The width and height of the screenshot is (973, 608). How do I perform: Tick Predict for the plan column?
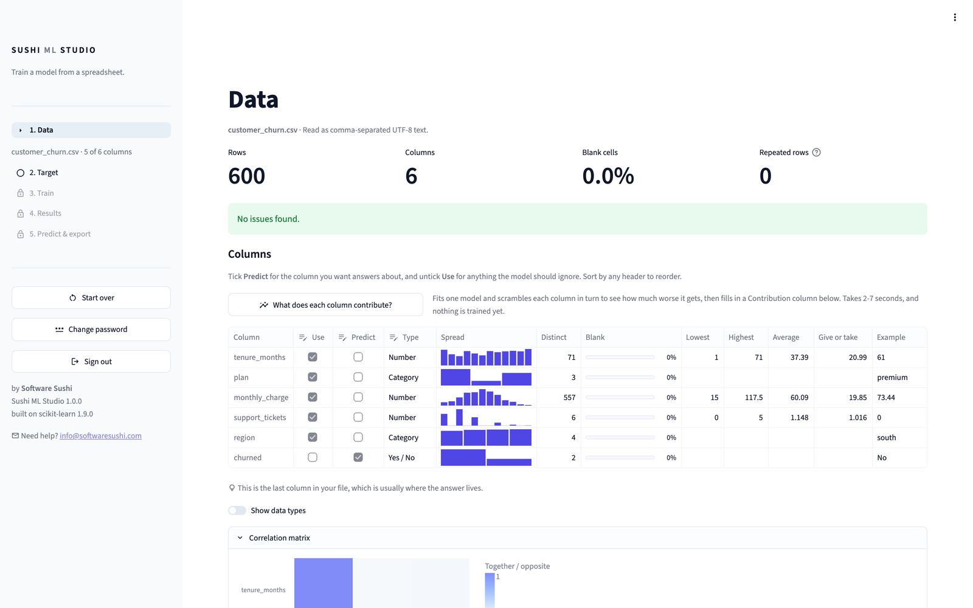click(358, 378)
